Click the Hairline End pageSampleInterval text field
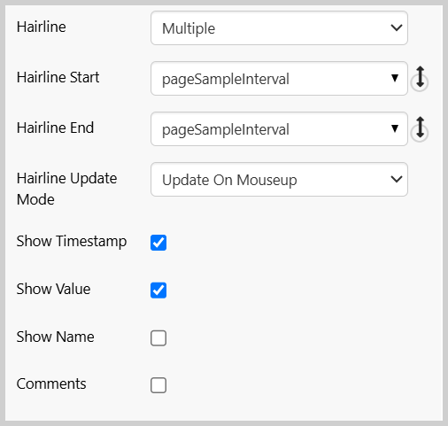This screenshot has height=426, width=448. [279, 129]
